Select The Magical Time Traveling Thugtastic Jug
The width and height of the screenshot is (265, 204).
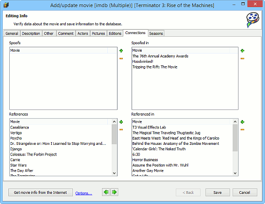[x=167, y=132]
